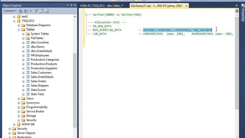Click the Server Objects folder icon
Image resolution: width=245 pixels, height=138 pixels.
pos(14,133)
